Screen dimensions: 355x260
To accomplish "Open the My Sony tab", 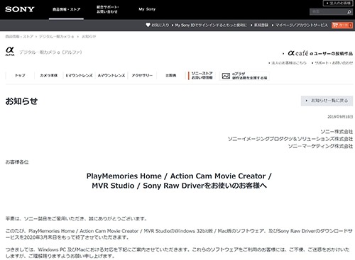I will point(147,9).
